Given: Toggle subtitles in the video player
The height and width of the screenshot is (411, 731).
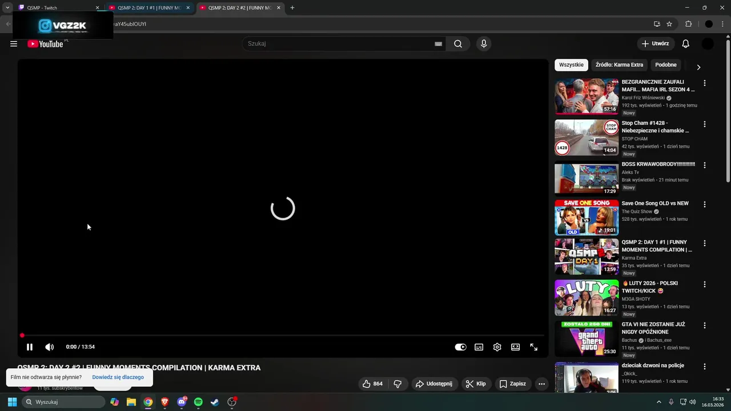Looking at the screenshot, I should click(479, 347).
